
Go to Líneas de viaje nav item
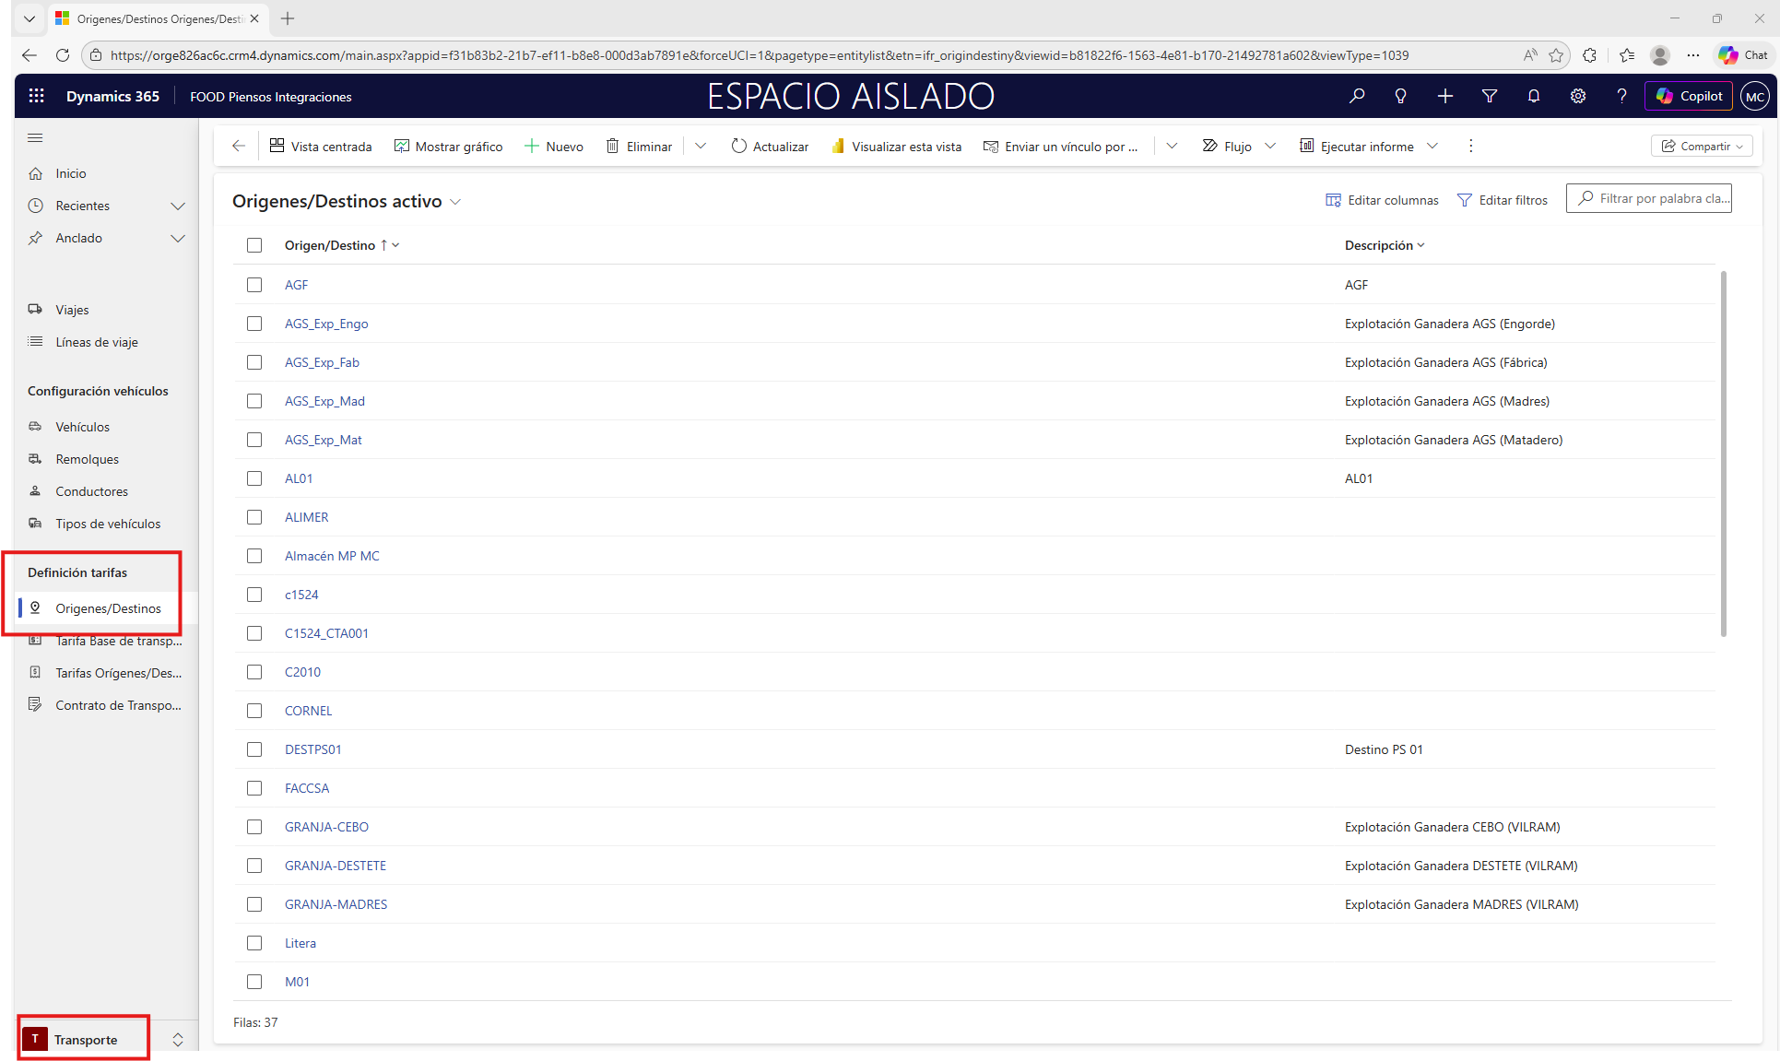point(96,342)
